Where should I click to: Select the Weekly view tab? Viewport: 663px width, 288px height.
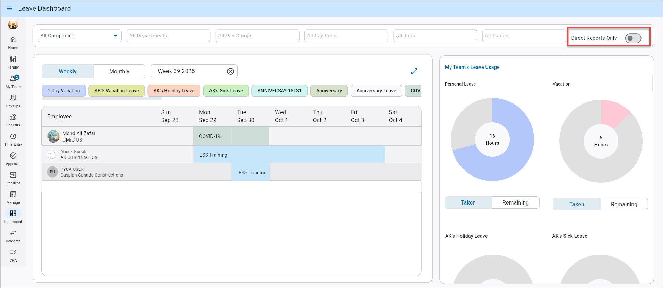coord(68,71)
